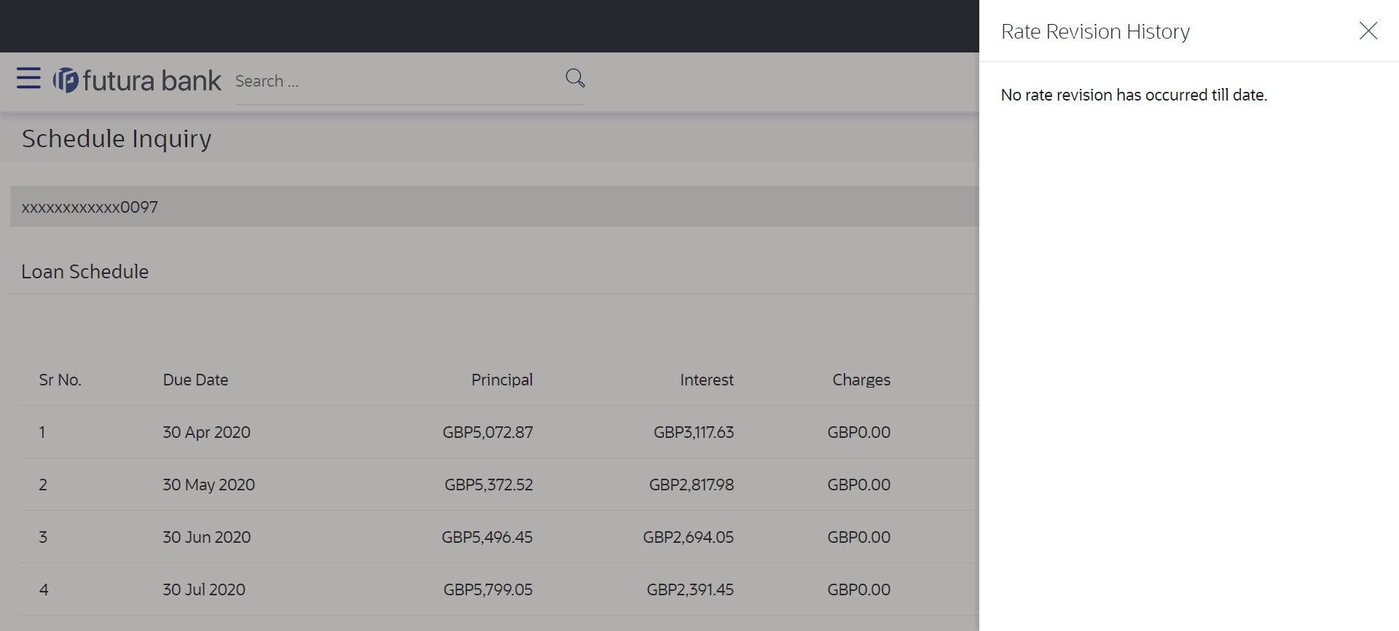Select due date 30 Jun 2020
The image size is (1399, 631).
click(206, 537)
